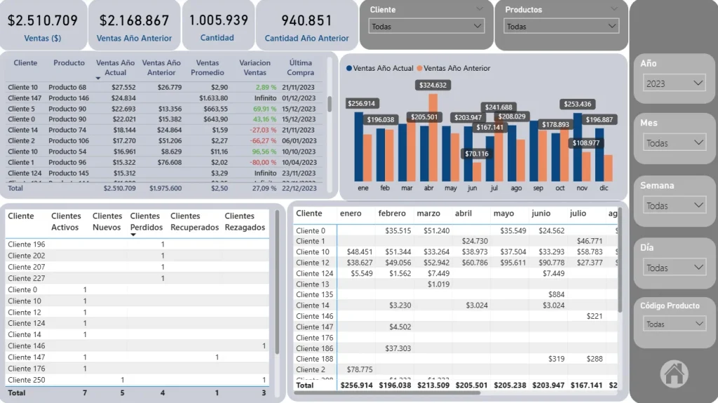
Task: Click the chevron in the Cliente slicer header
Action: coord(480,8)
